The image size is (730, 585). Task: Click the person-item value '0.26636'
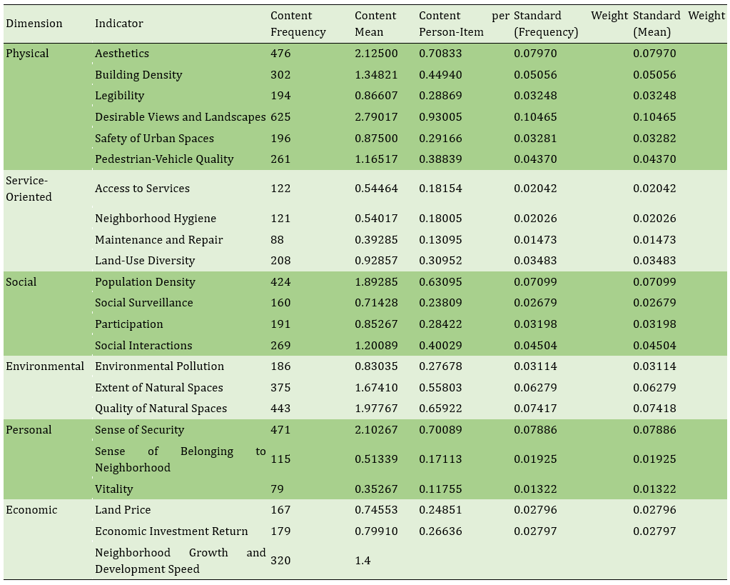[440, 531]
